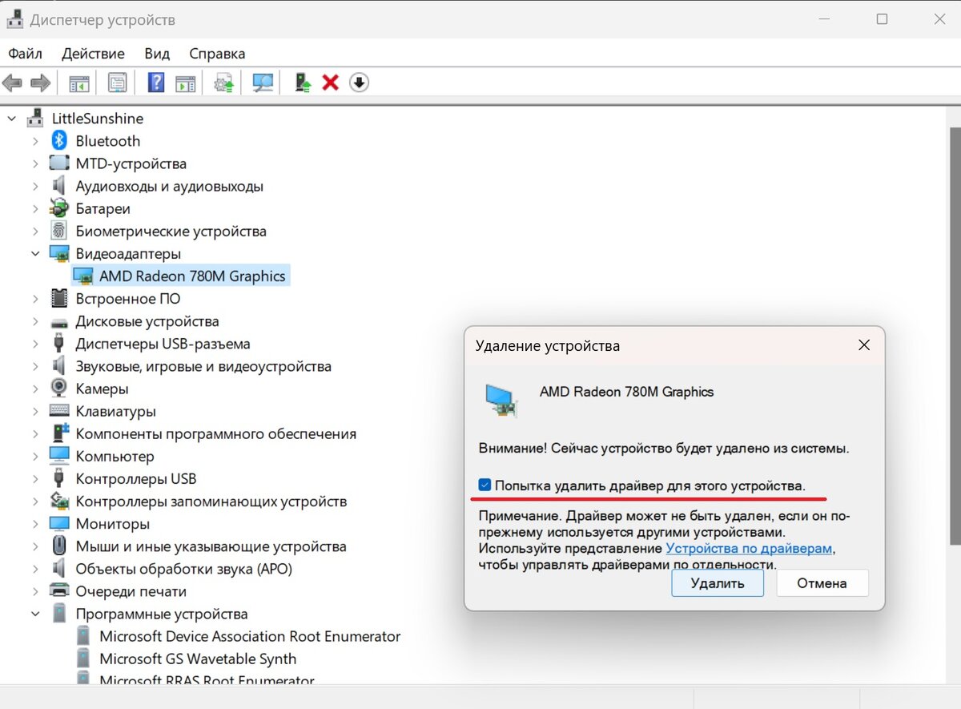Open the Вид menu

157,54
